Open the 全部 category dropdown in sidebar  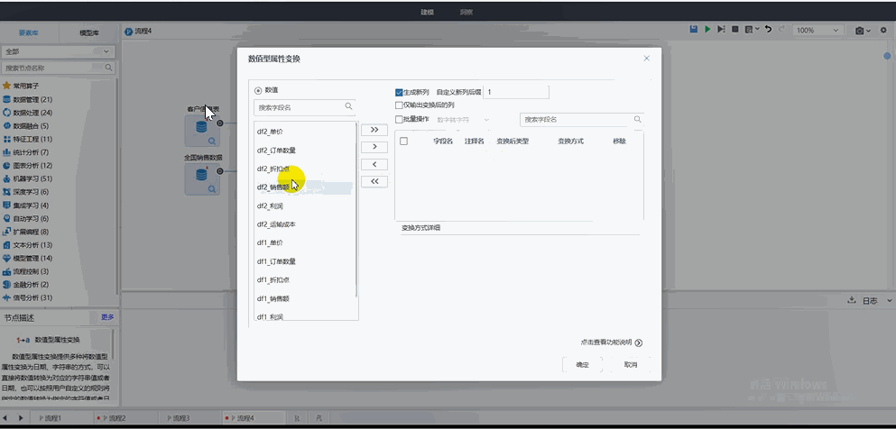59,51
